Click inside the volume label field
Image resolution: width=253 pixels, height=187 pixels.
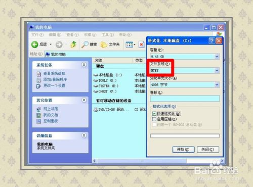[x=185, y=99]
